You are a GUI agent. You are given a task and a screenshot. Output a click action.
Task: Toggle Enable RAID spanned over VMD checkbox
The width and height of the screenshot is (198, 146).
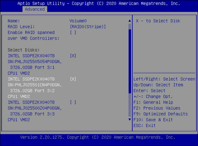tap(73, 33)
